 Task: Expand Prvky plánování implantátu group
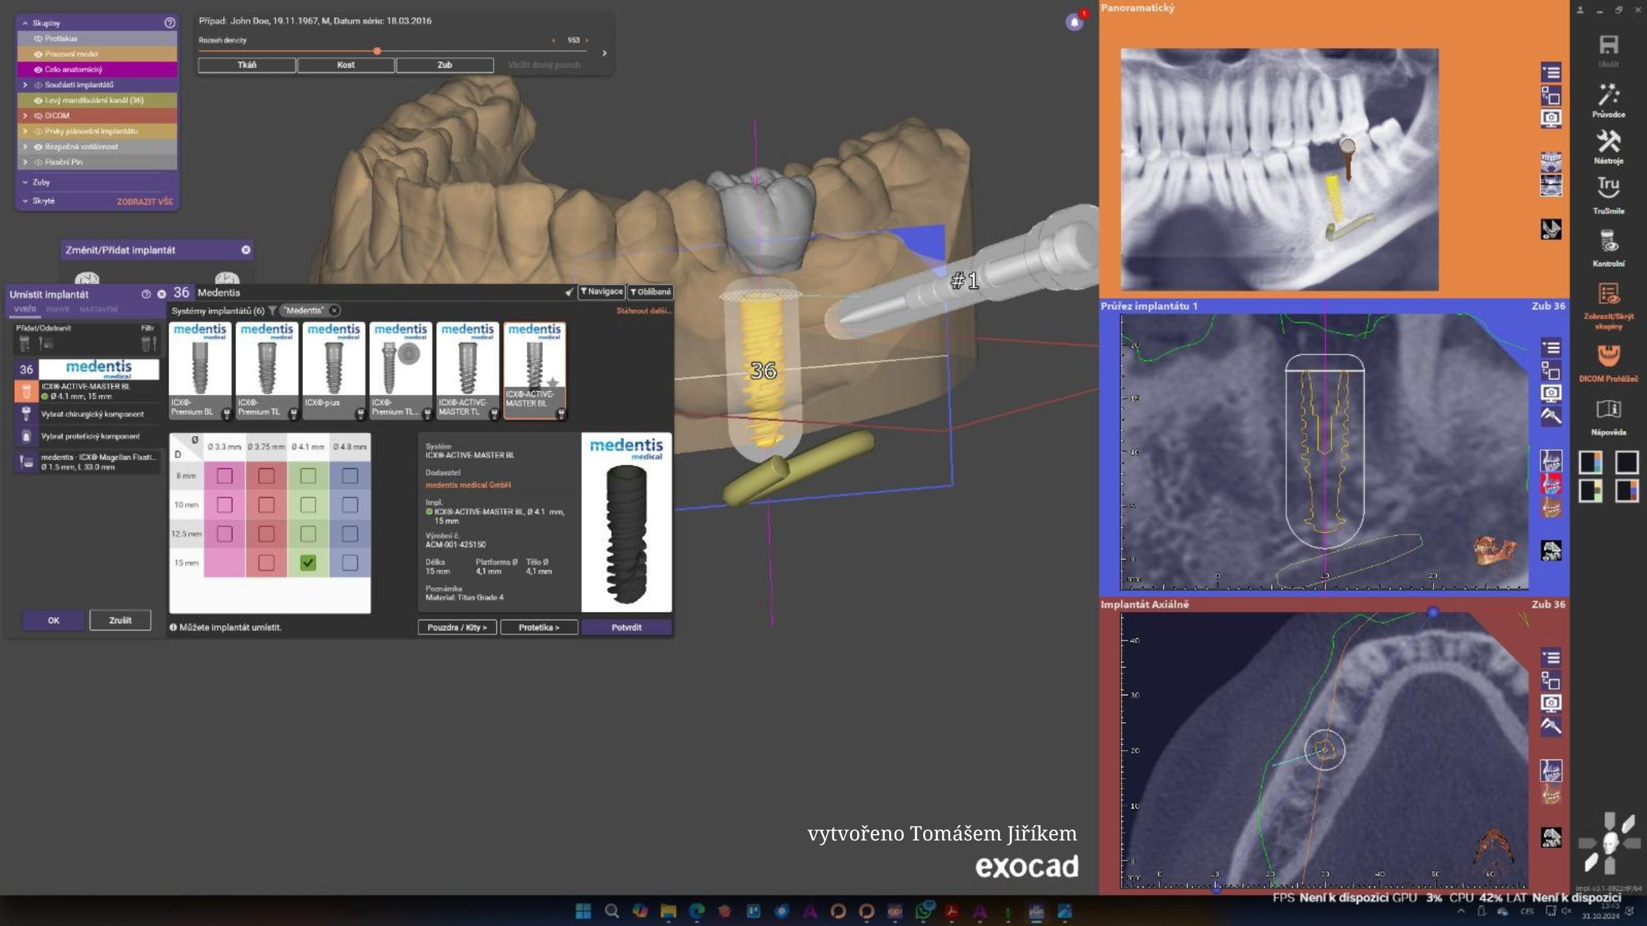click(25, 131)
